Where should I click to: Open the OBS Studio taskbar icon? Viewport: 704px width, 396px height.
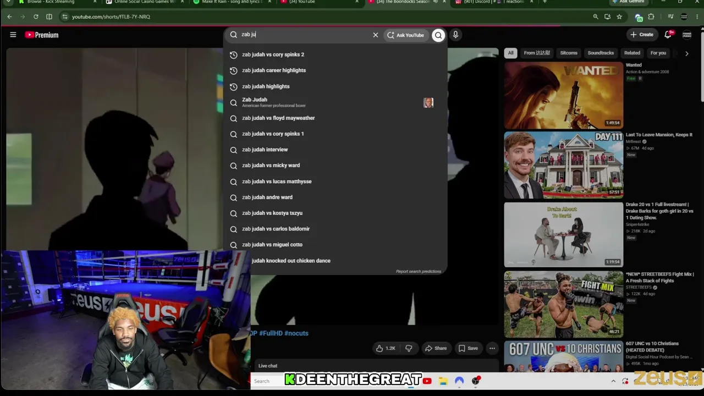click(476, 381)
